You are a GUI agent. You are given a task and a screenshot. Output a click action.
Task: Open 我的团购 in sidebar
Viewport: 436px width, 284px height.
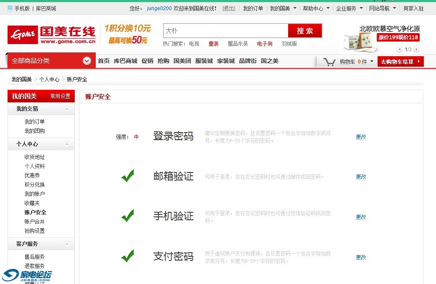34,131
